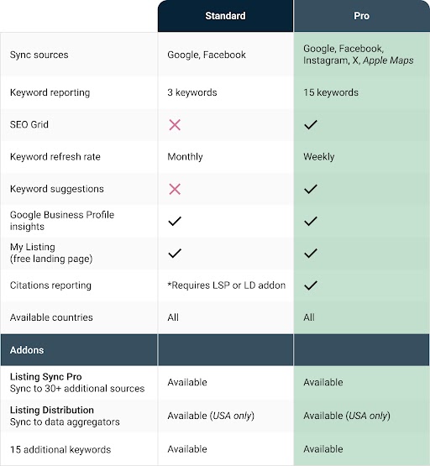
Task: Click the pink X in the SEO Grid Standard cell
Action: coord(175,125)
